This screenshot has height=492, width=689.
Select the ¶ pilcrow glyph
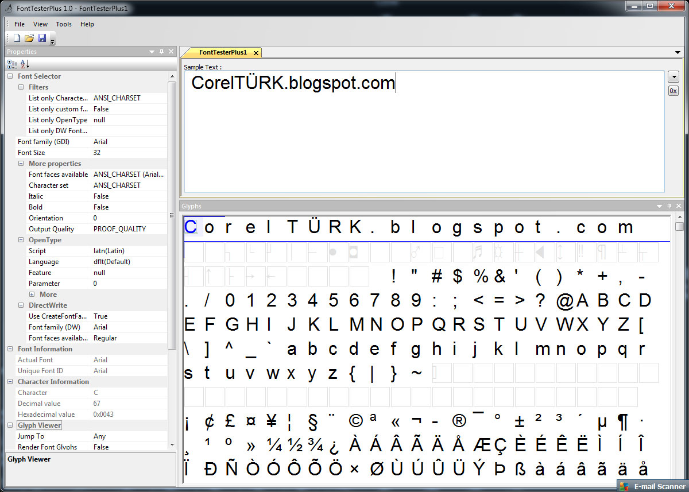coord(623,423)
